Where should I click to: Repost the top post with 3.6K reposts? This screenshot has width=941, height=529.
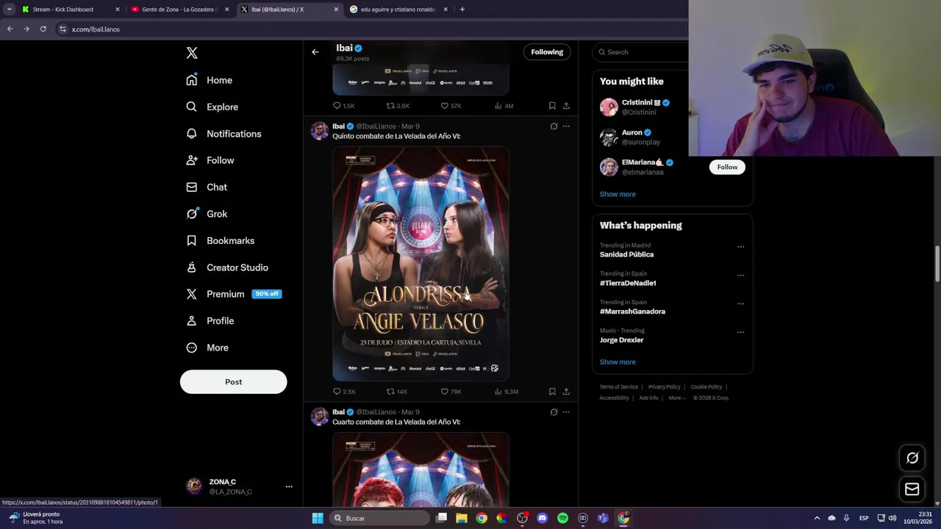[398, 106]
